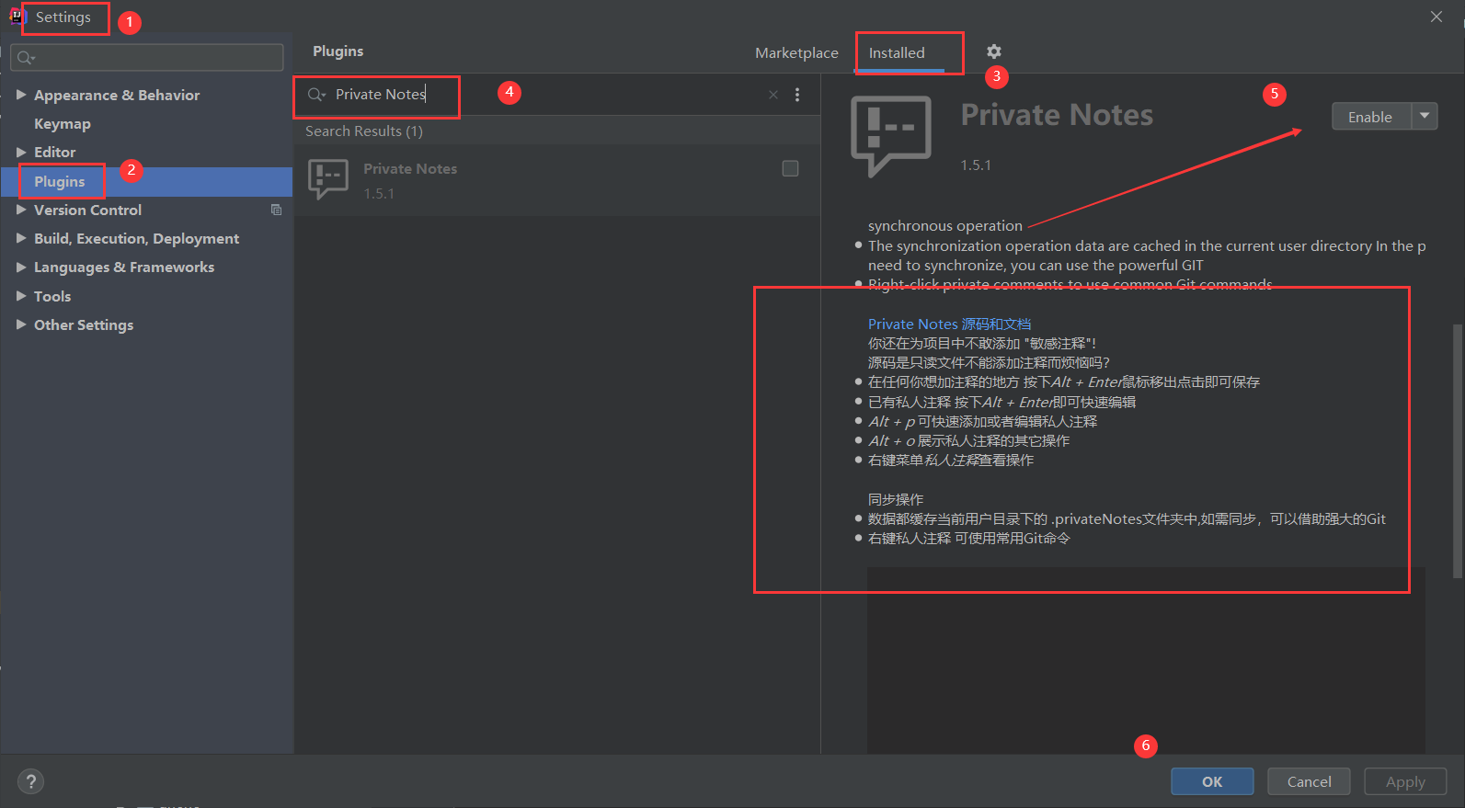This screenshot has width=1465, height=808.
Task: Expand the Editor settings node
Action: click(x=21, y=152)
